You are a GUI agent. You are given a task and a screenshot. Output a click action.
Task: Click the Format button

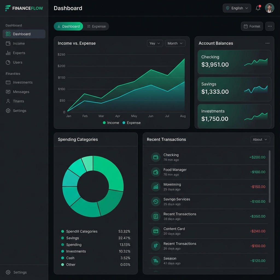point(252,26)
